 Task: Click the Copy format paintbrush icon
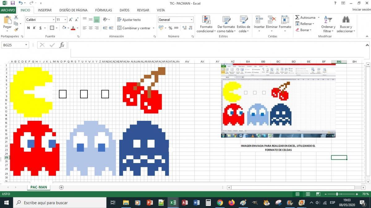16,30
